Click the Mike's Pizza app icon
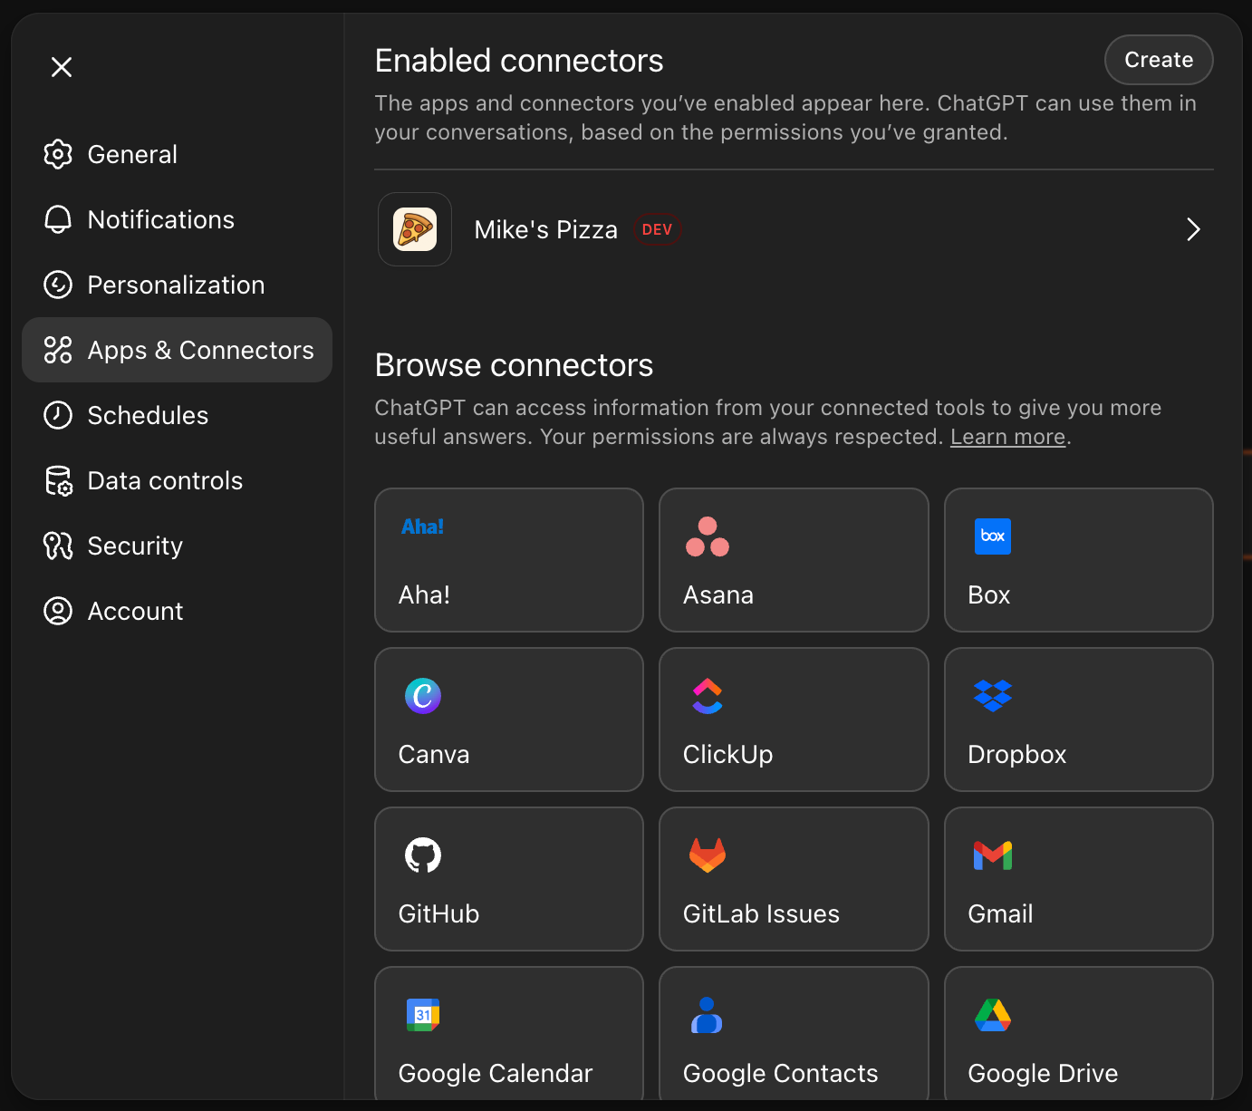Screen dimensions: 1252x1111 (x=415, y=229)
